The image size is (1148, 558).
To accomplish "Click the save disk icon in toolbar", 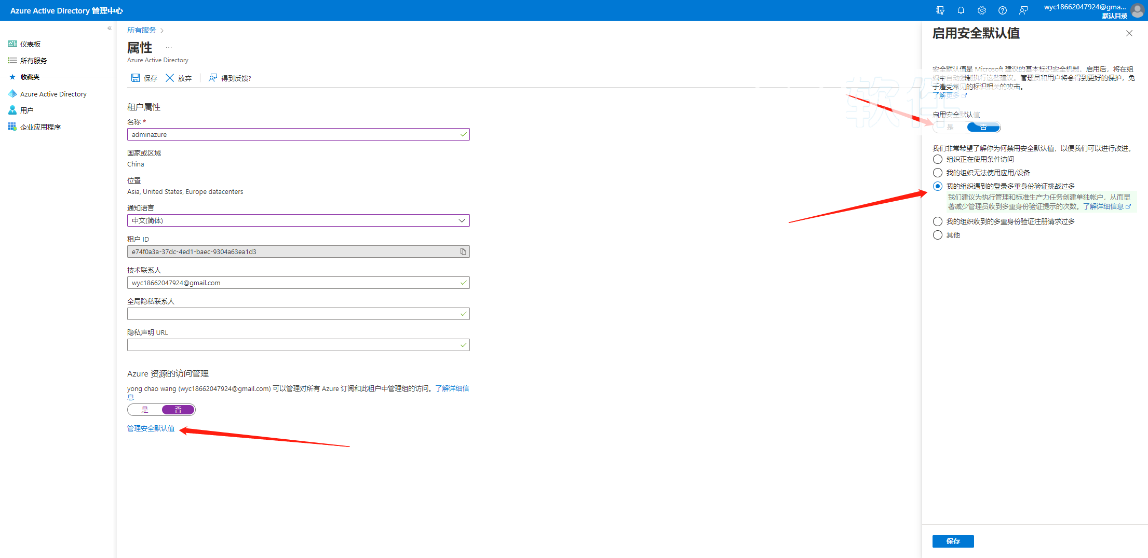I will click(136, 78).
